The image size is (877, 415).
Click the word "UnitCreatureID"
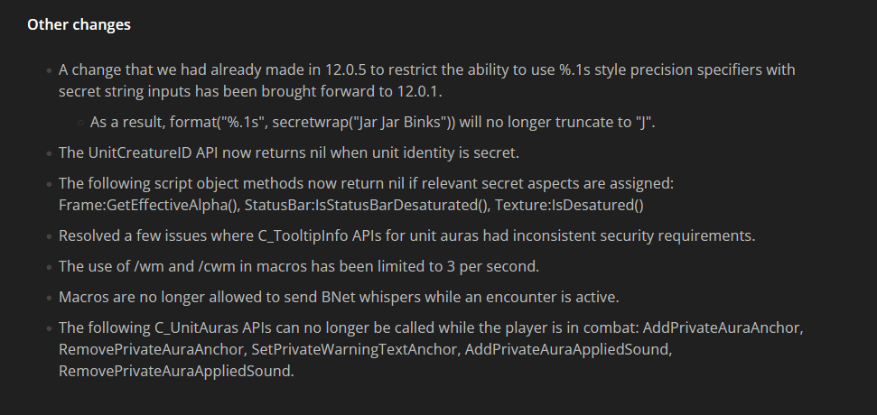coord(134,152)
